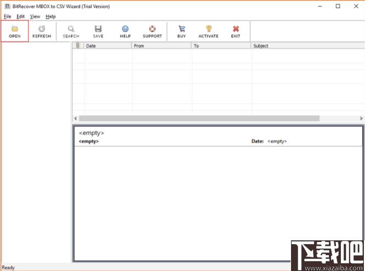Click the horizontal scrollbar left arrow
This screenshot has width=365, height=271.
coord(76,118)
